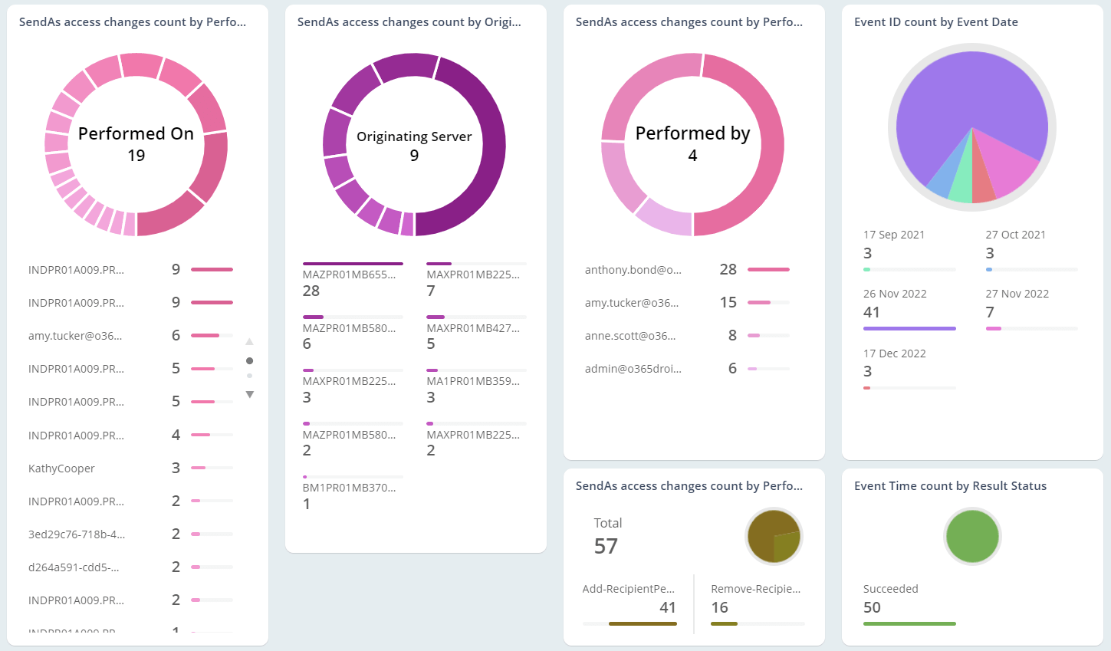This screenshot has width=1111, height=651.
Task: Select the 17 Dec 2022 date entry
Action: (894, 353)
